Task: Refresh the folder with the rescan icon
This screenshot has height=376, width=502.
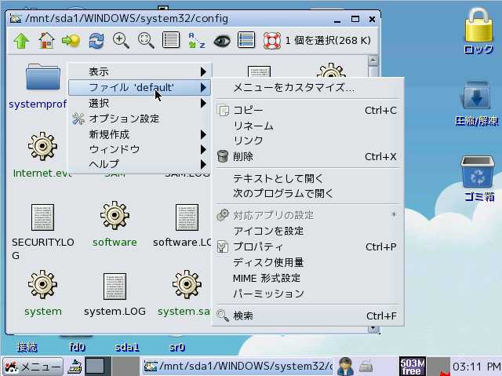Action: pyautogui.click(x=96, y=40)
